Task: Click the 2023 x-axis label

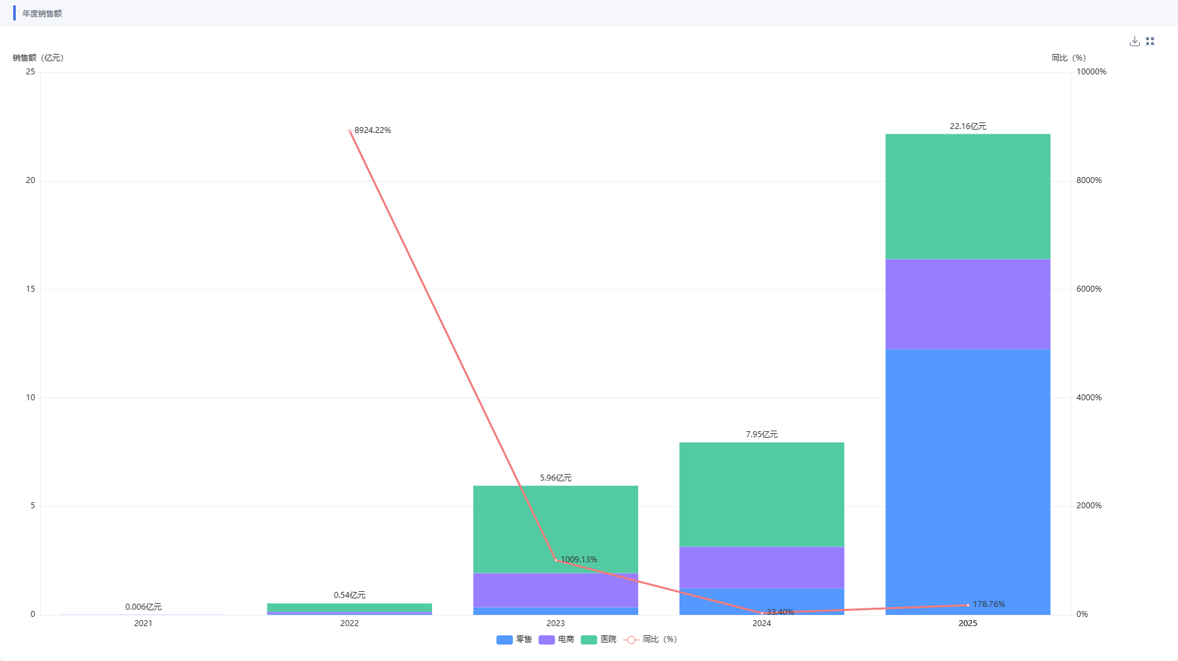Action: [x=555, y=623]
